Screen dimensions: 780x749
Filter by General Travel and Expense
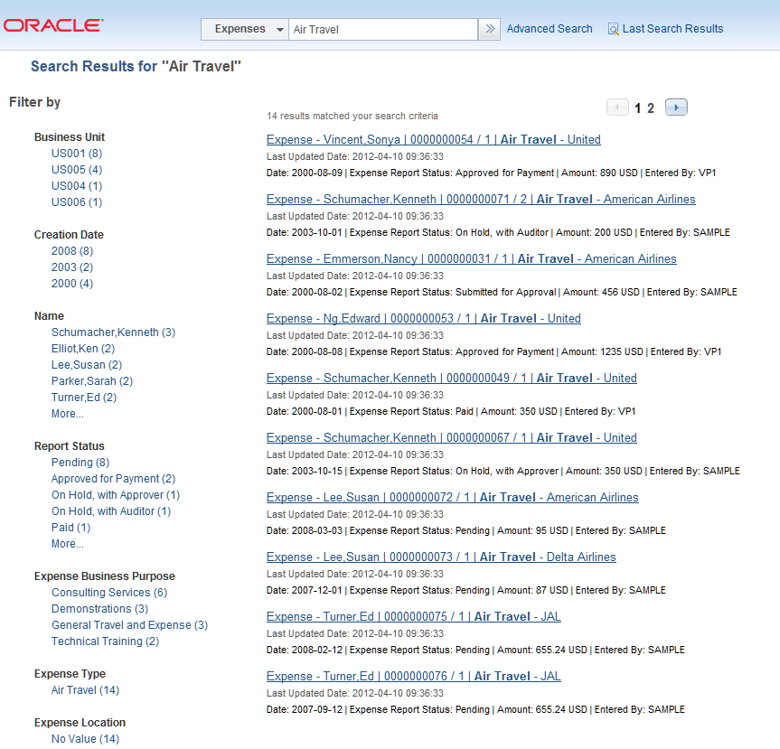click(130, 625)
